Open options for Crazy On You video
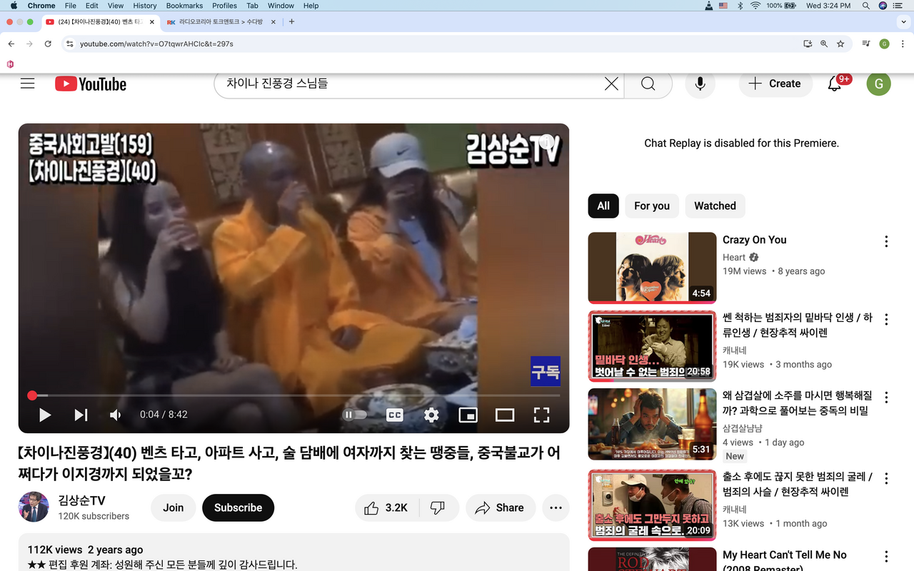 pyautogui.click(x=886, y=241)
